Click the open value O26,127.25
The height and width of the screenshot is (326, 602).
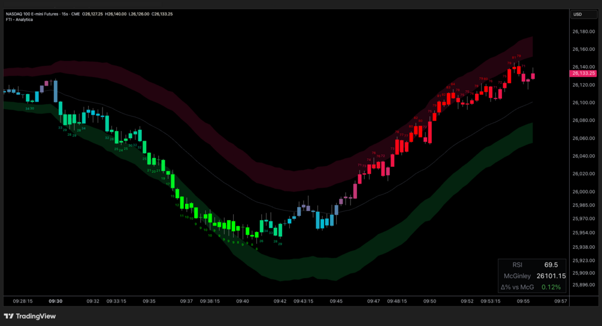coord(92,14)
